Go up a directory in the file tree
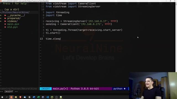This screenshot has height=99, width=177. click(10, 9)
